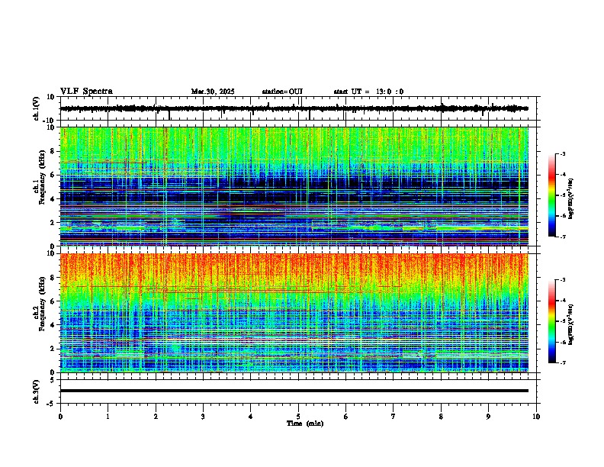
Task: Click the "Time (min)" axis label
Action: click(305, 424)
